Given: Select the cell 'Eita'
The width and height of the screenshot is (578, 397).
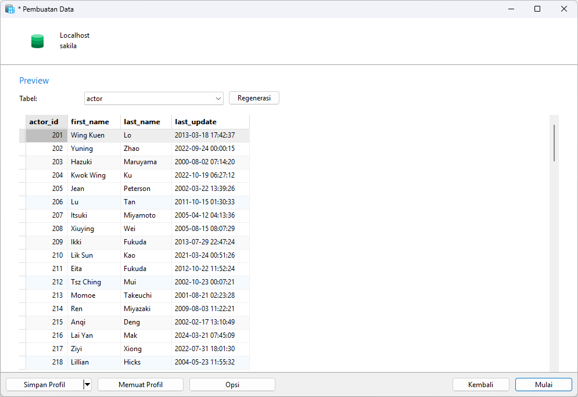Looking at the screenshot, I should pos(94,269).
